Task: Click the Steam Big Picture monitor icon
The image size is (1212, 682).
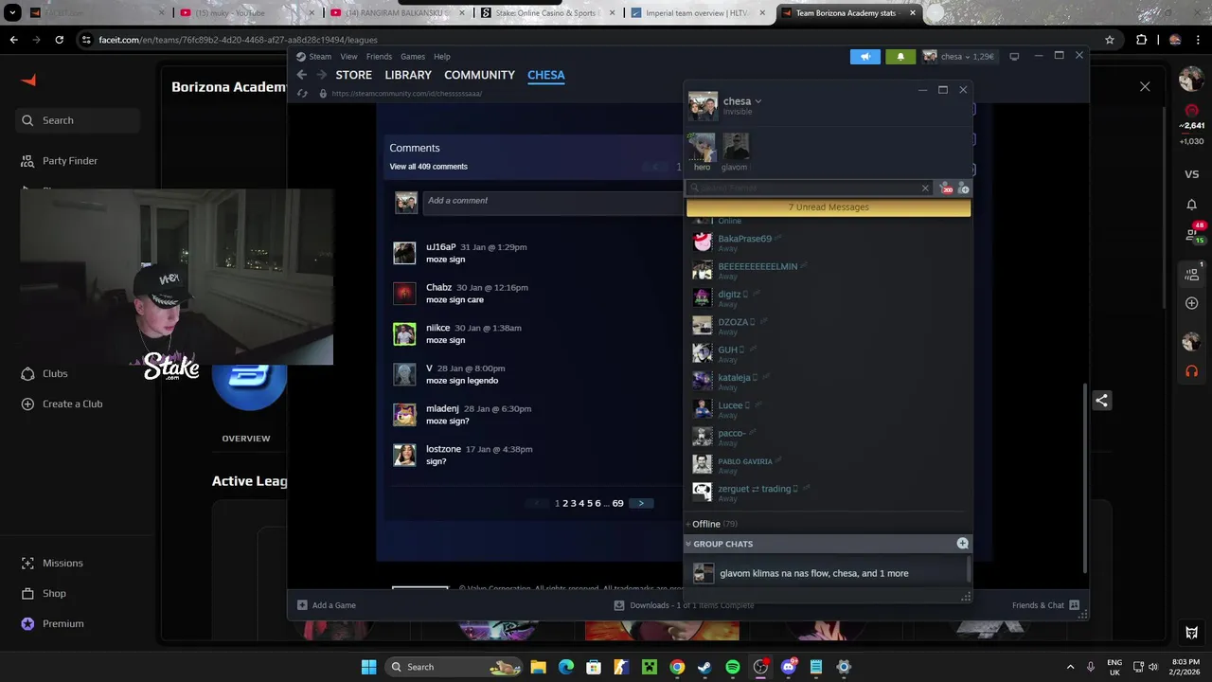Action: (x=1014, y=57)
